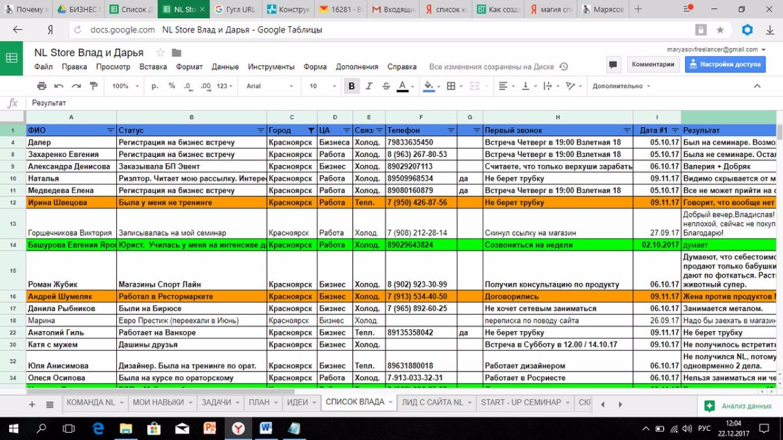Undo the last action
Image resolution: width=783 pixels, height=440 pixels.
pos(59,86)
